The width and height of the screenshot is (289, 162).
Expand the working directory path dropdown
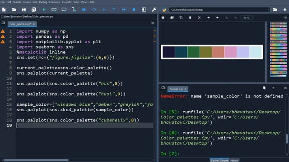click(x=268, y=9)
